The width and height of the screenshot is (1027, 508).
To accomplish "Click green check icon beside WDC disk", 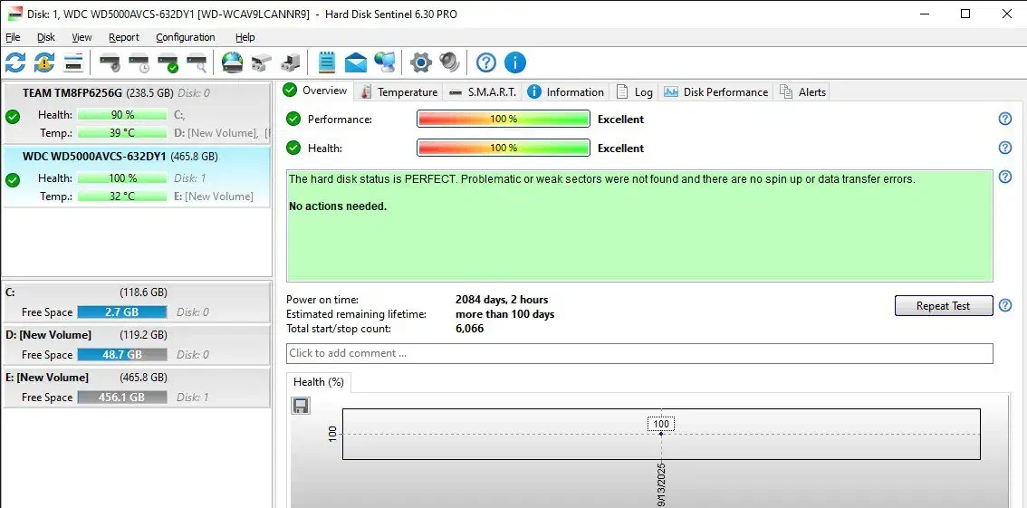I will point(13,179).
